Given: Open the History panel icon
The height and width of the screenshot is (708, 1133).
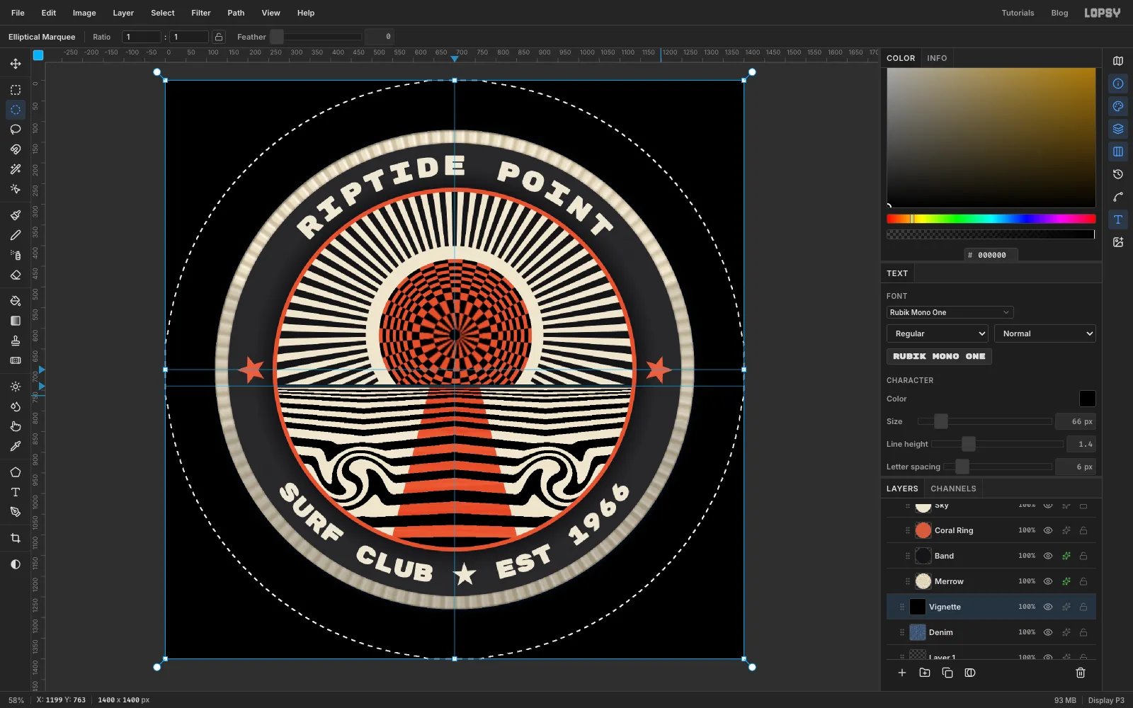Looking at the screenshot, I should (1118, 174).
